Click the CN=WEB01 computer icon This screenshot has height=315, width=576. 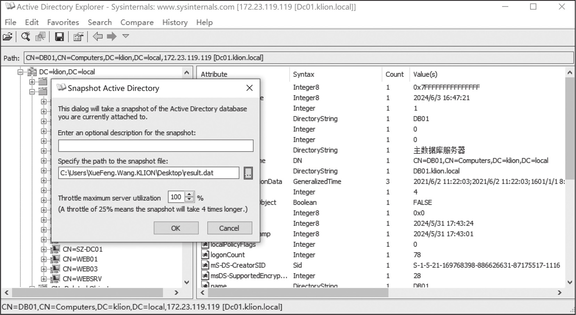[x=55, y=259]
